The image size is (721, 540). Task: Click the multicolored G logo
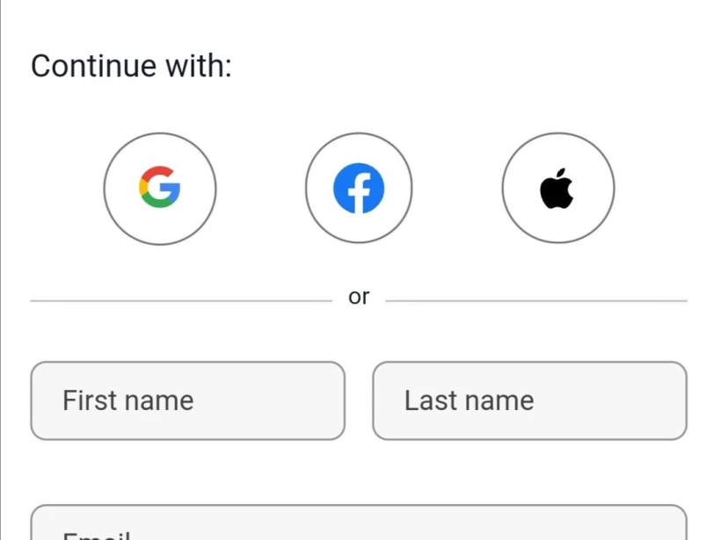160,189
